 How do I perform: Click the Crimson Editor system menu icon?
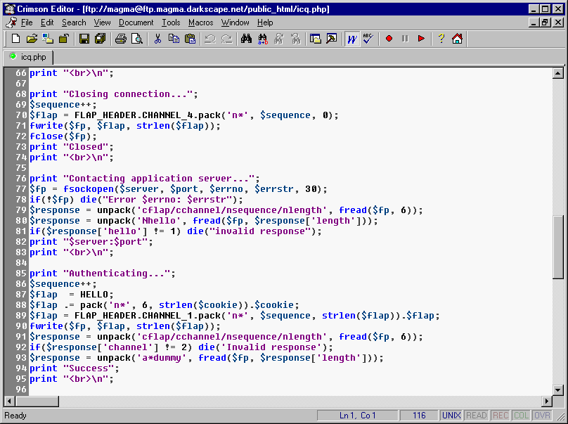[x=10, y=8]
